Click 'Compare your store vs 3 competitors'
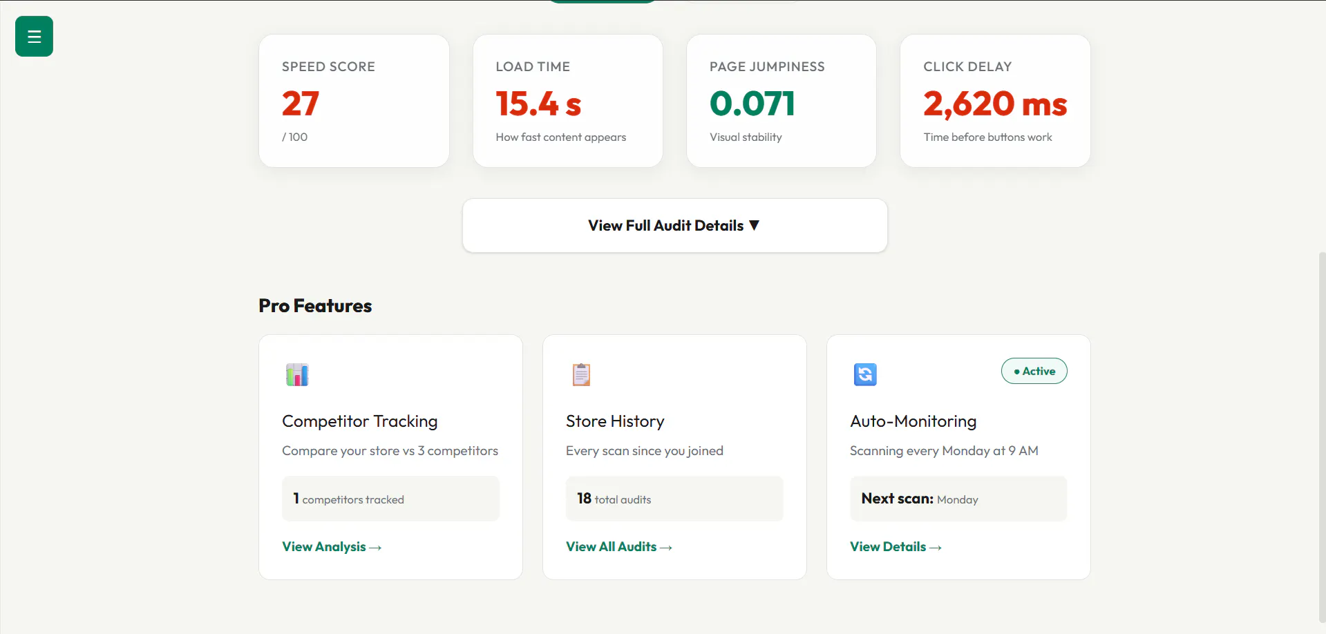1326x634 pixels. pyautogui.click(x=390, y=451)
